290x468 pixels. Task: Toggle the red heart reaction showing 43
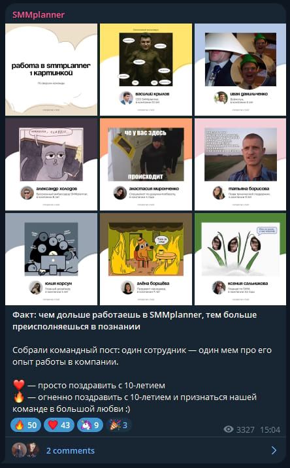(x=59, y=425)
